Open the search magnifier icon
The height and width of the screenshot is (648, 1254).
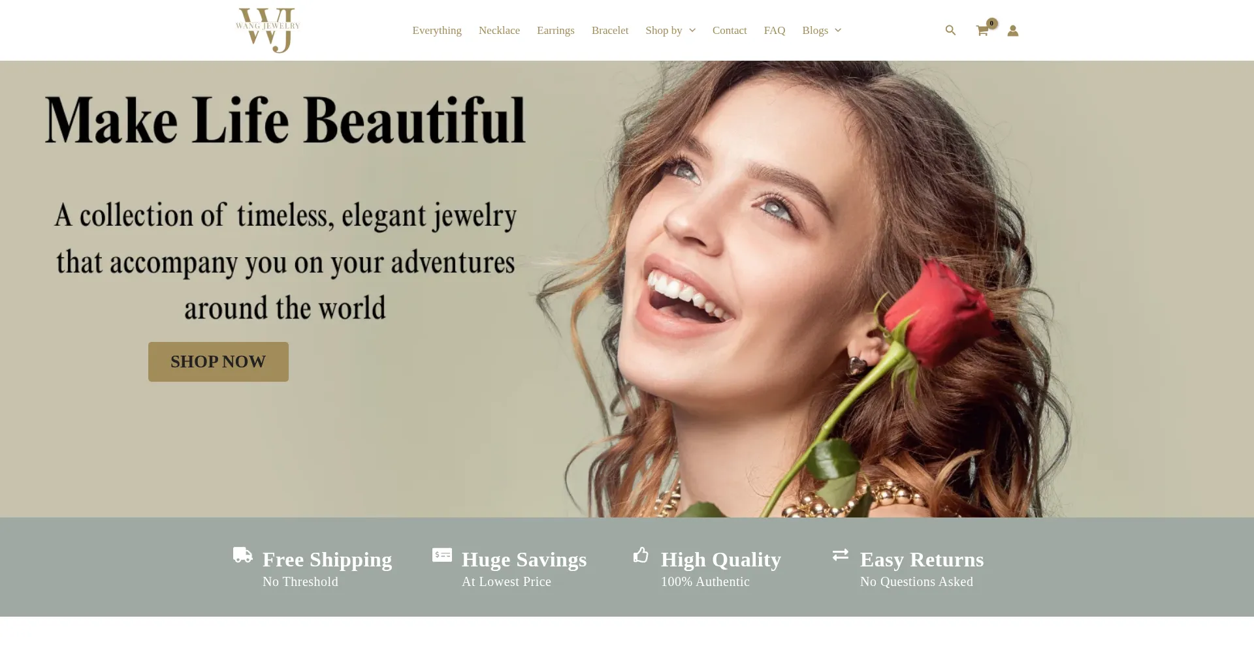coord(950,30)
